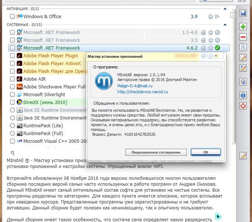Click the list scrollbar up arrow
This screenshot has height=222, width=252.
233,9
